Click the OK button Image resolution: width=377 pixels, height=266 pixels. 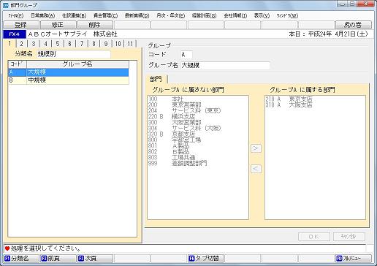(314, 237)
